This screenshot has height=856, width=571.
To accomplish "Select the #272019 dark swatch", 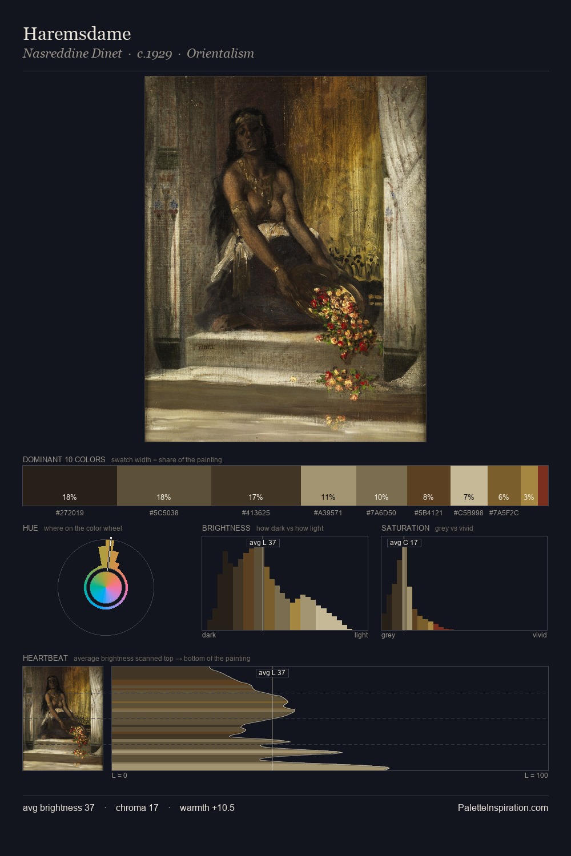I will tap(70, 486).
